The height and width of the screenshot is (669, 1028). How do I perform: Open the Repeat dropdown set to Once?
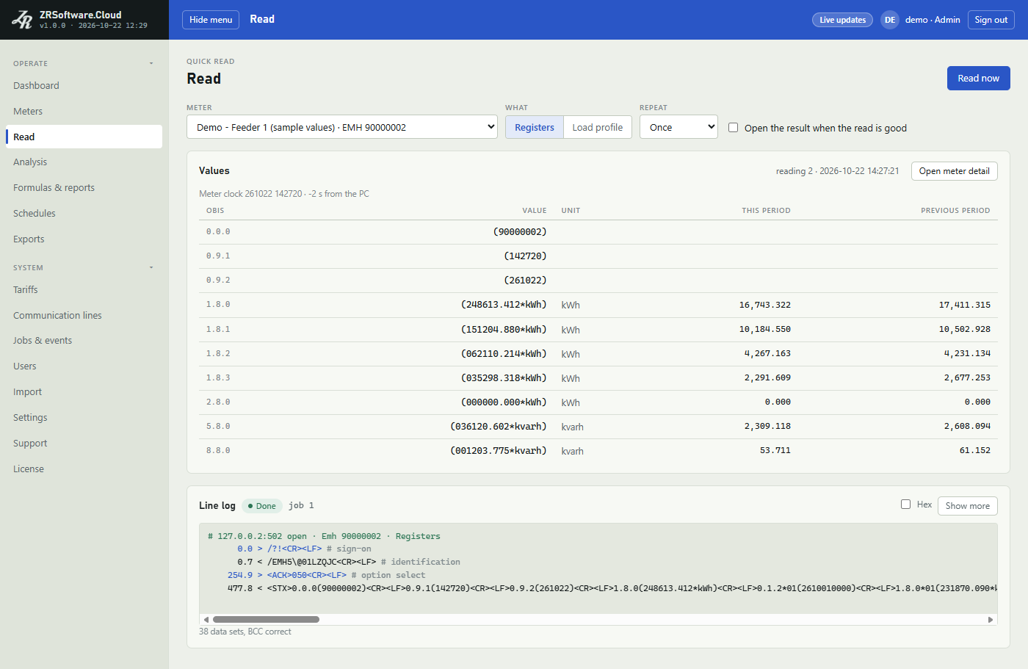(x=678, y=127)
